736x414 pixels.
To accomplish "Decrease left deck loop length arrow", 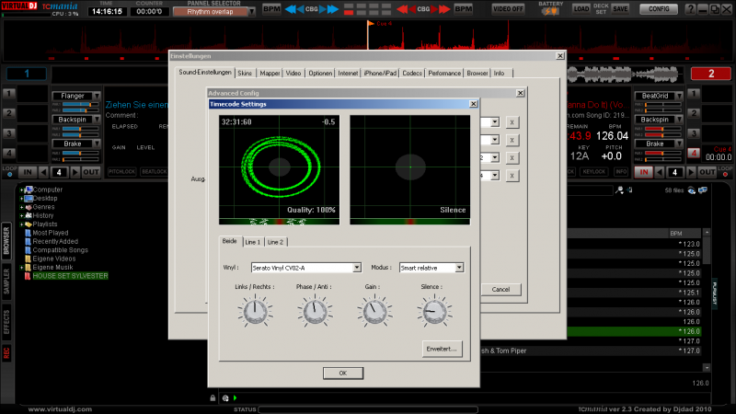I will (43, 172).
